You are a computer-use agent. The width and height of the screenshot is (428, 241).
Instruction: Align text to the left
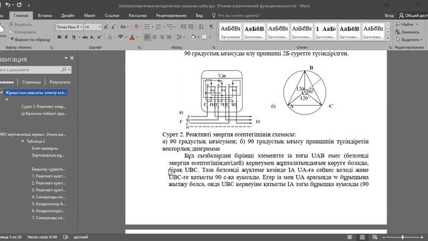click(x=147, y=37)
